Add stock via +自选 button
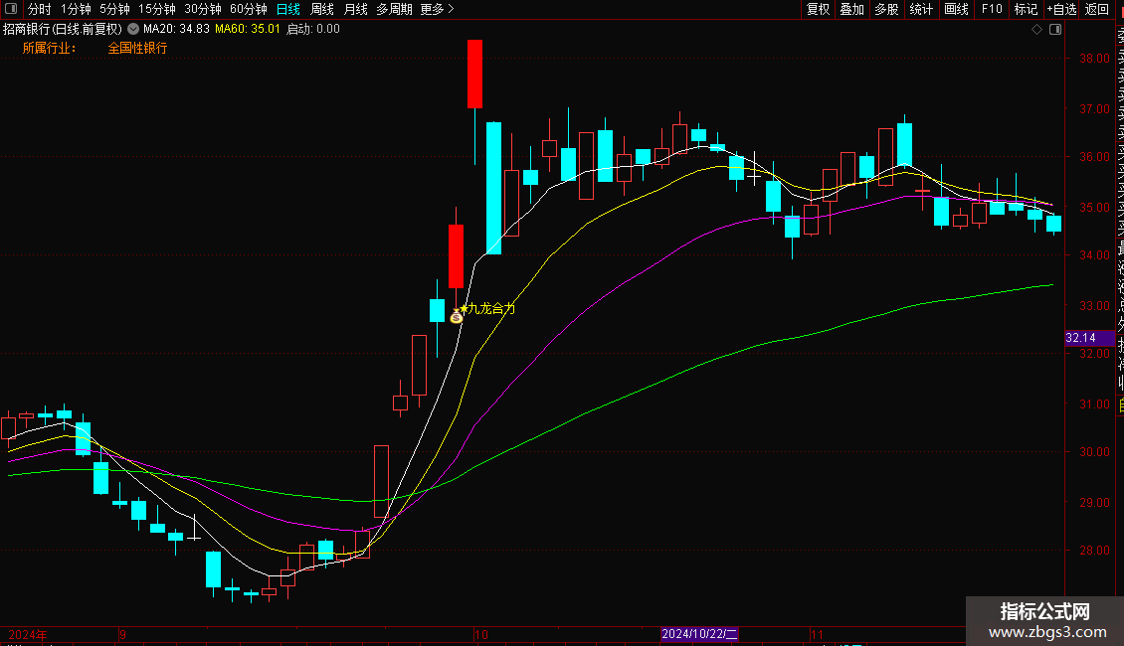The image size is (1124, 646). tap(1061, 9)
